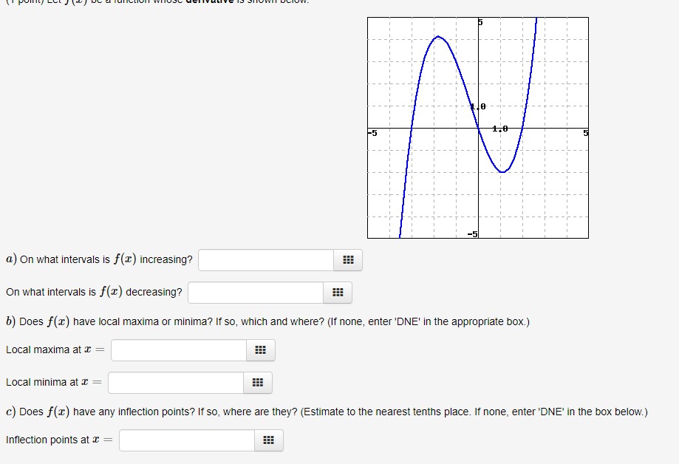This screenshot has height=464, width=679.
Task: Click the 5 label on the right axis
Action: point(584,133)
